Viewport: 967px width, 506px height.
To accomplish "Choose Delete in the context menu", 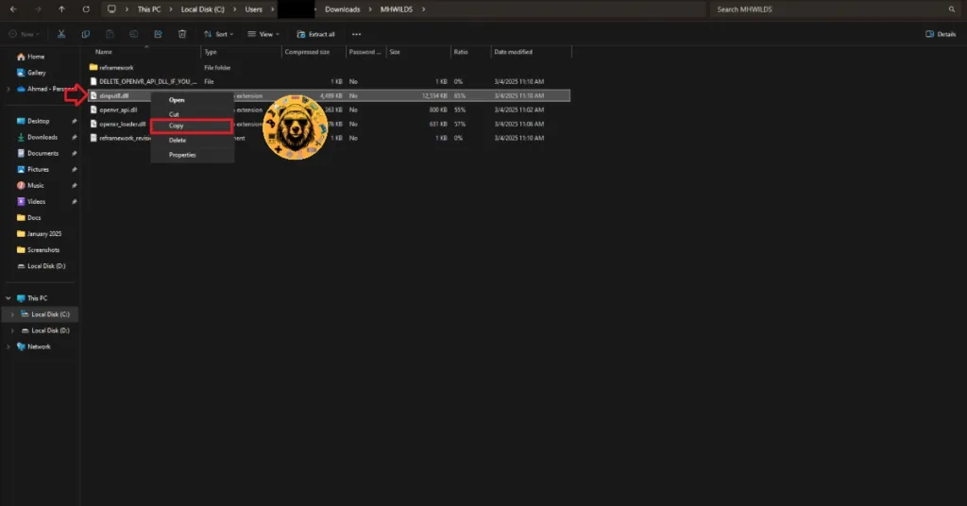I will [x=178, y=140].
